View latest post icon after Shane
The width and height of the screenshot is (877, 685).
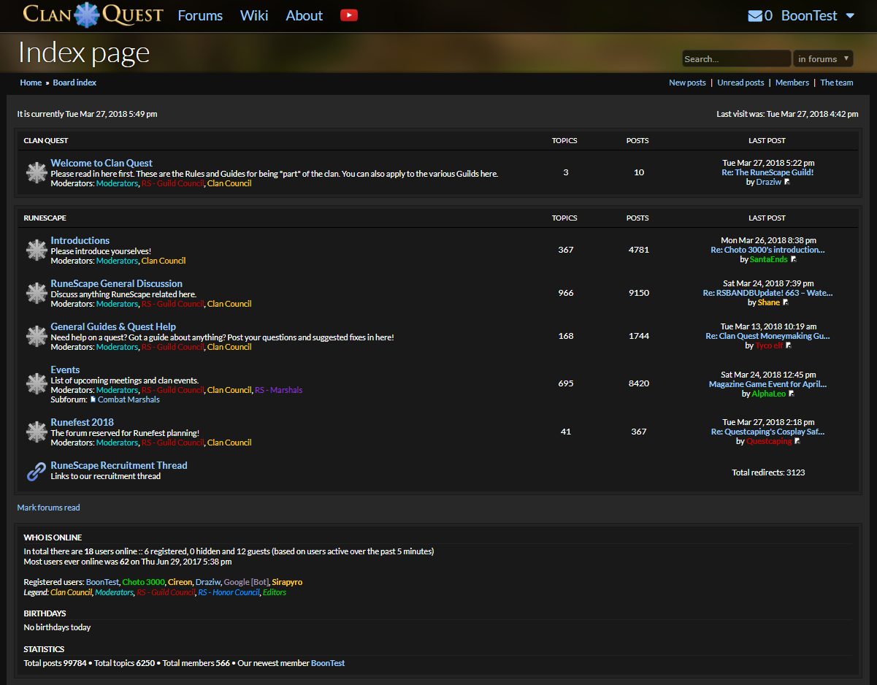[786, 302]
